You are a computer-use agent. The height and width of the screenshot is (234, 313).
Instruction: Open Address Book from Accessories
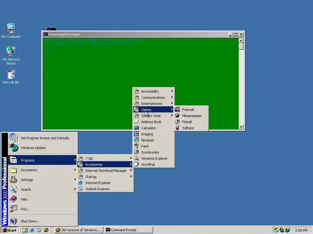[x=153, y=122]
